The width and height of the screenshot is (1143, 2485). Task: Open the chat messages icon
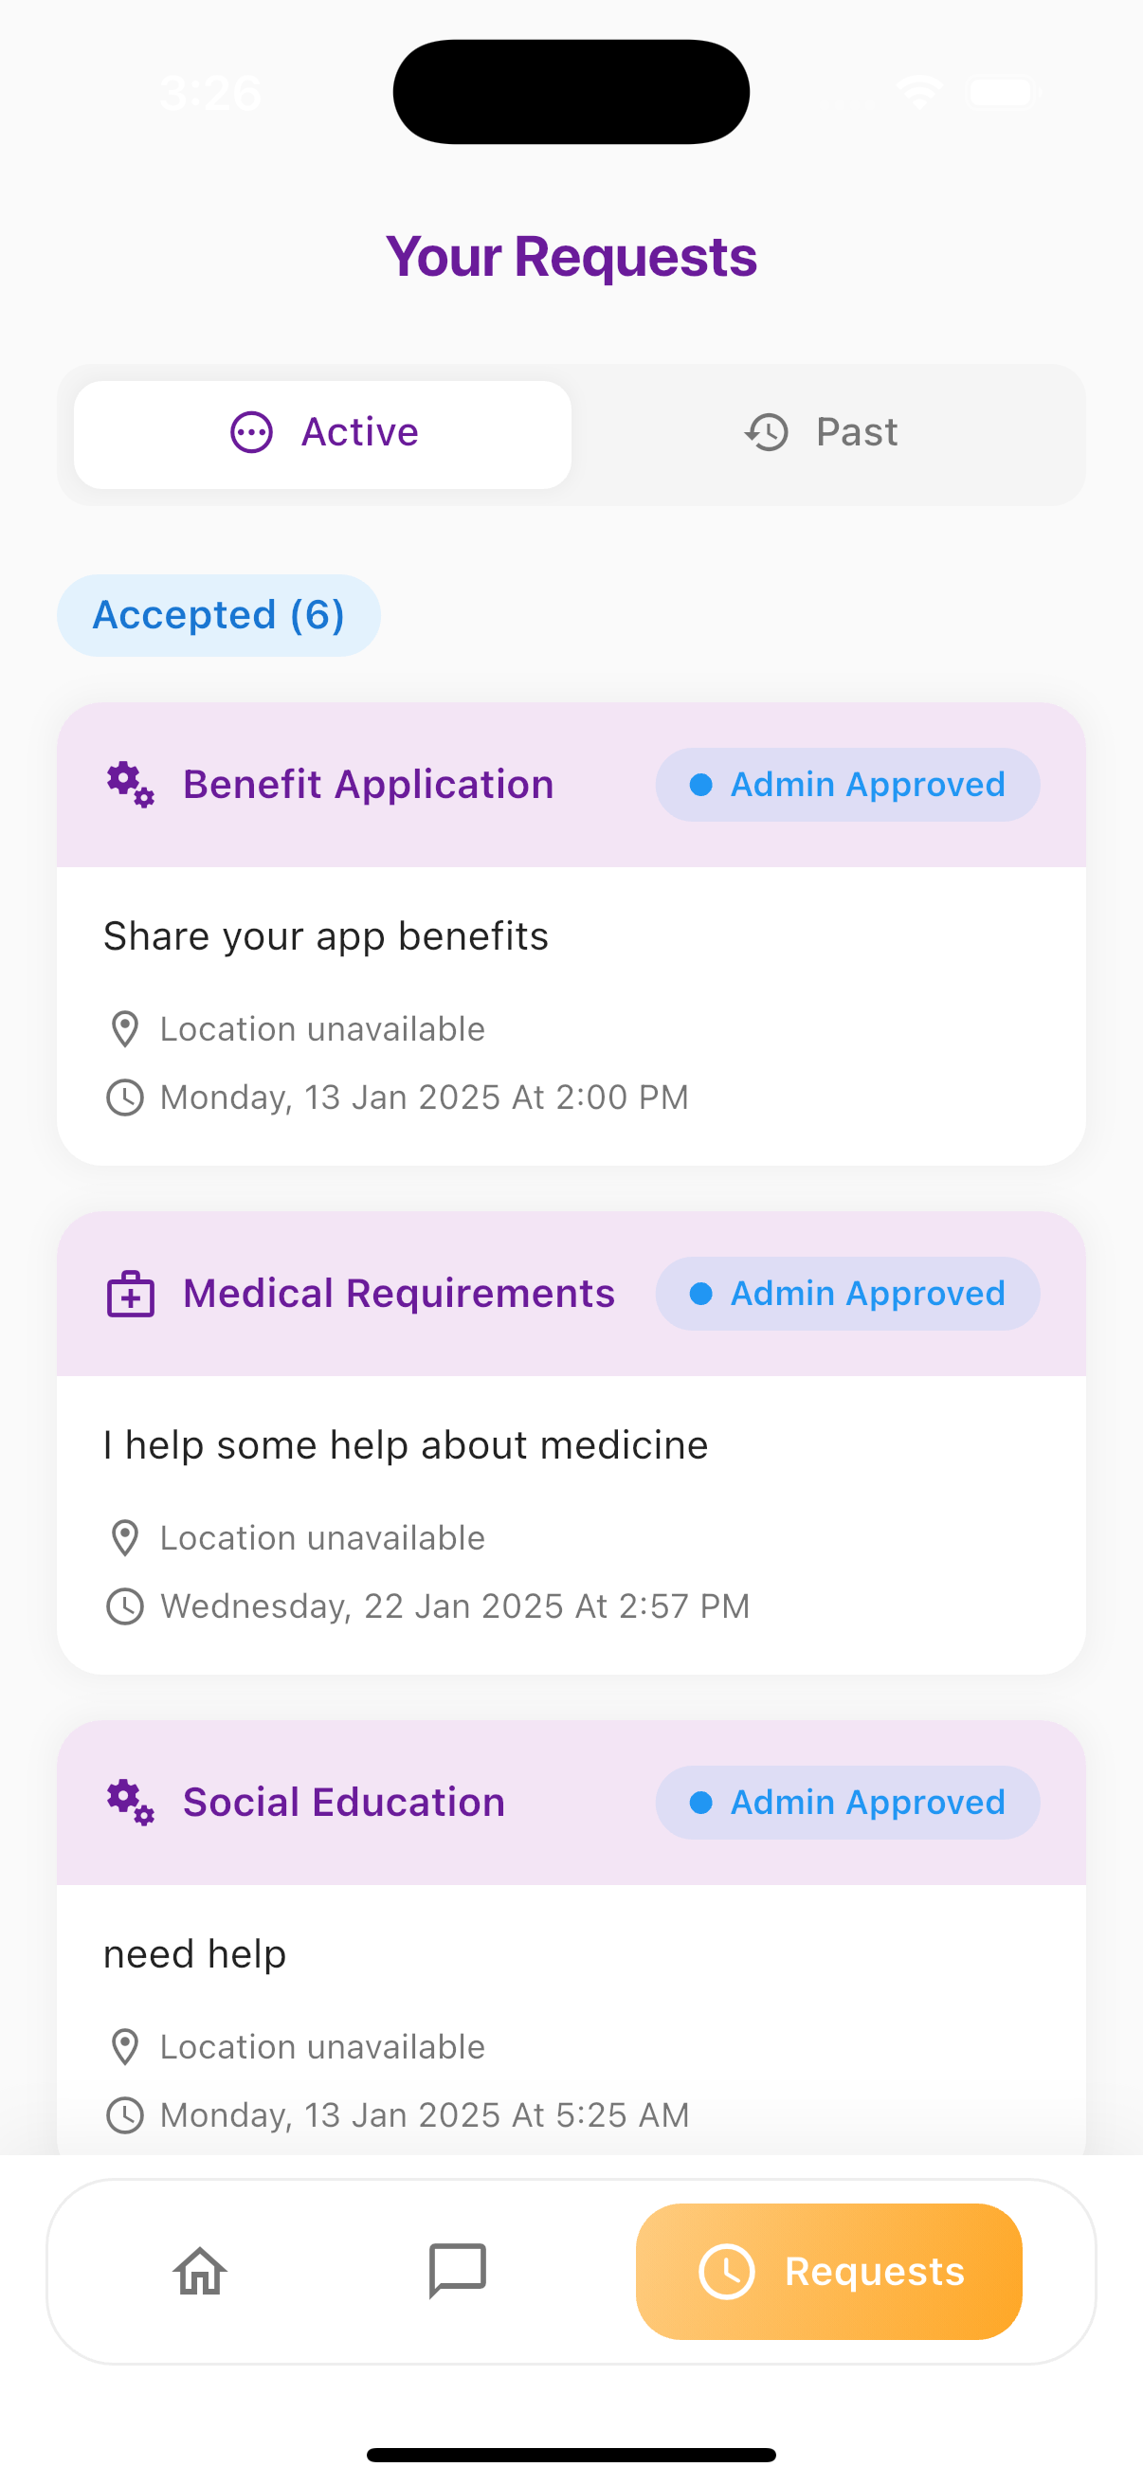pyautogui.click(x=457, y=2271)
